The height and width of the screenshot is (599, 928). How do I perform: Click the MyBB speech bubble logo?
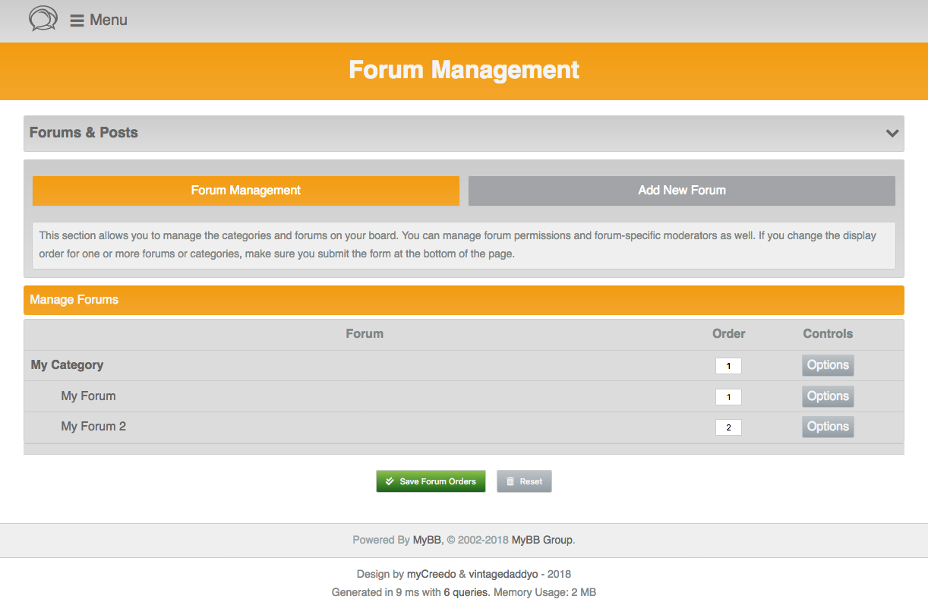click(43, 19)
